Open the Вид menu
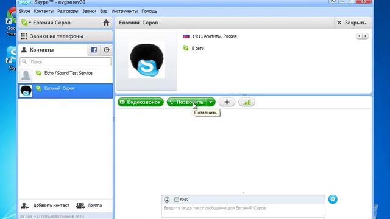Viewport: 390px width, 219px height. pyautogui.click(x=104, y=11)
